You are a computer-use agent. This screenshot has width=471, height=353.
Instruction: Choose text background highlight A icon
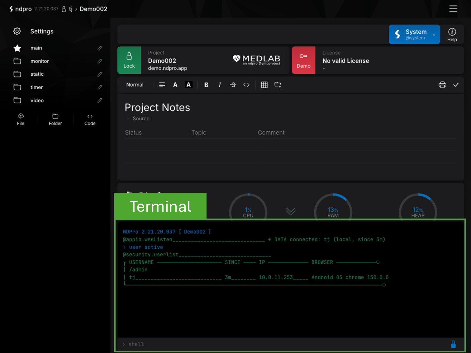pos(188,85)
